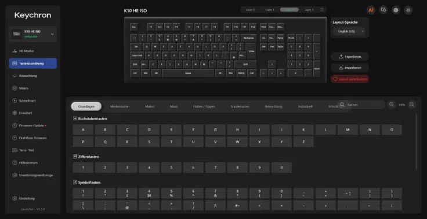Click the zoom-in magnifier icon
The image size is (427, 219).
tap(392, 105)
